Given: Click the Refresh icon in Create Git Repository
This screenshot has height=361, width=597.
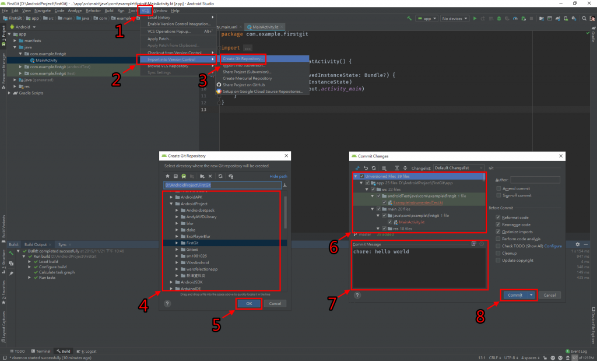Looking at the screenshot, I should pos(220,176).
